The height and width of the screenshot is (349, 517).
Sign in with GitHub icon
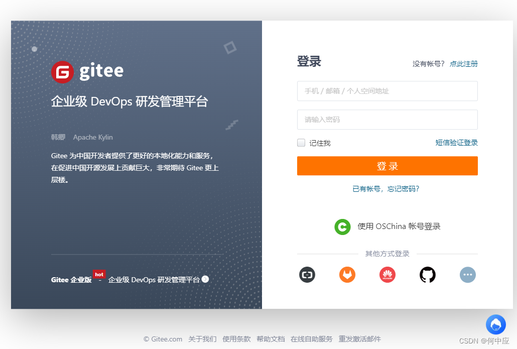[428, 275]
